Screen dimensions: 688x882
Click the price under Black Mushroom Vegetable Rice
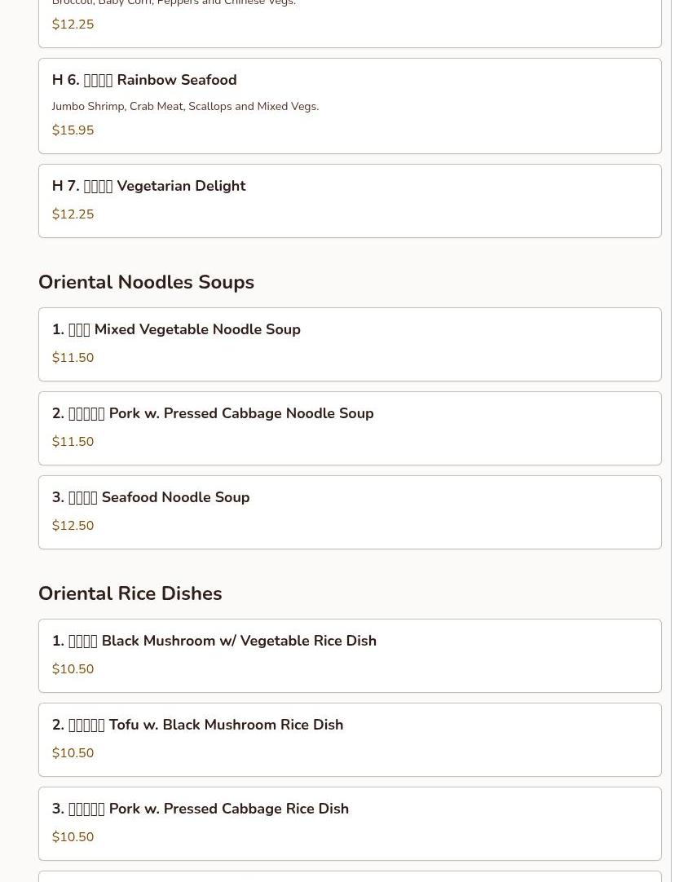(73, 669)
